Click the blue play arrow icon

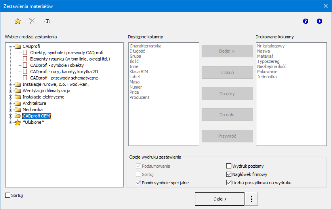point(319,21)
